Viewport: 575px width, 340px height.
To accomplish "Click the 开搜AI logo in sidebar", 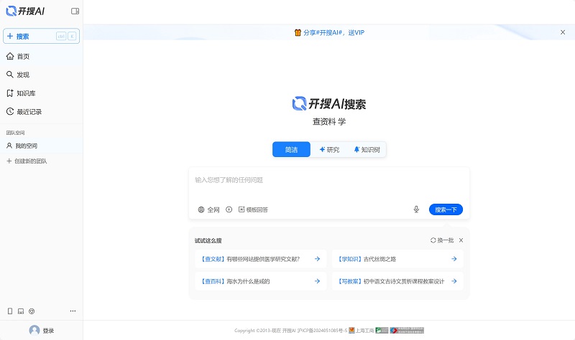I will point(25,11).
